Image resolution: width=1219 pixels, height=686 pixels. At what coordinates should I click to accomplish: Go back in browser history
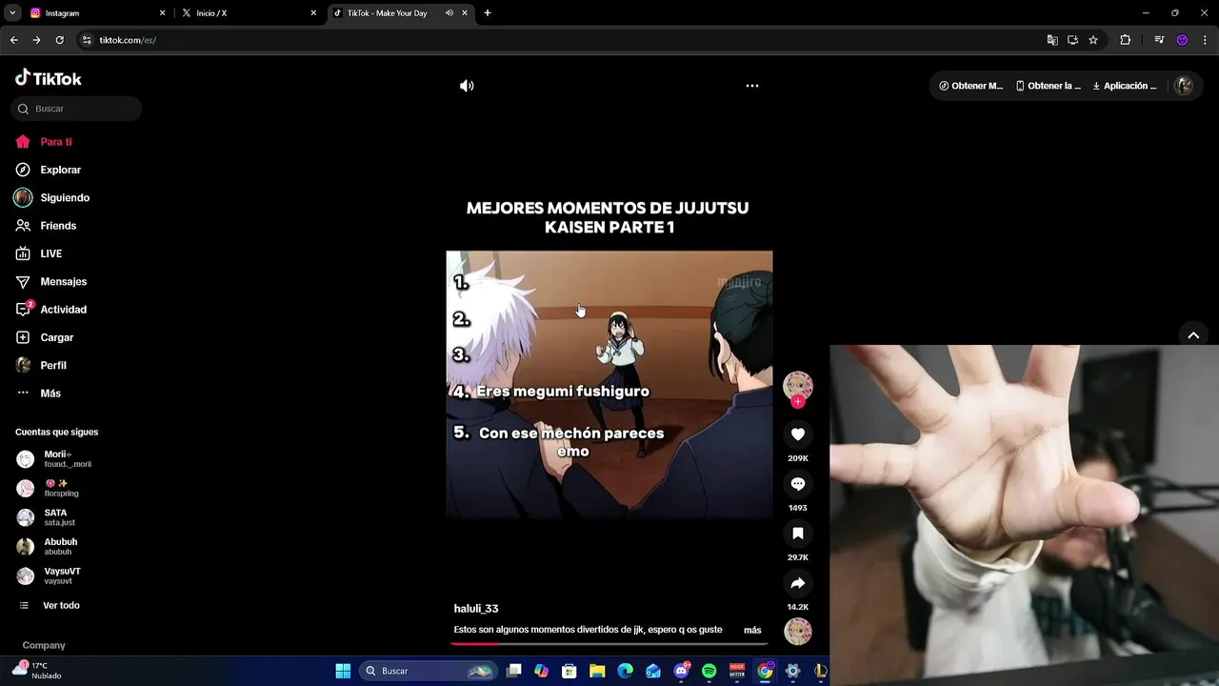tap(13, 40)
